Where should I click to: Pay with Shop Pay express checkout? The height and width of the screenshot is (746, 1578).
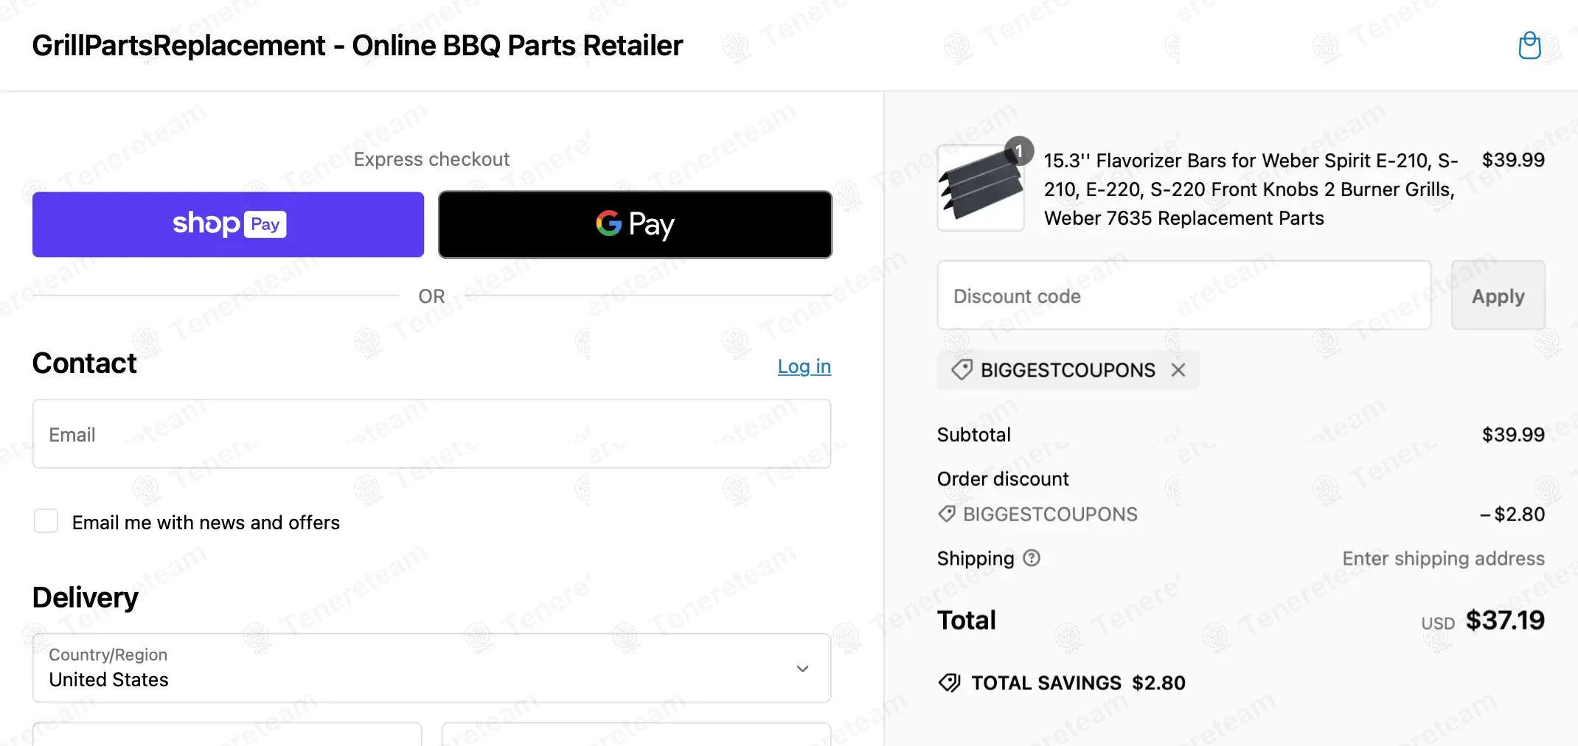click(x=228, y=224)
